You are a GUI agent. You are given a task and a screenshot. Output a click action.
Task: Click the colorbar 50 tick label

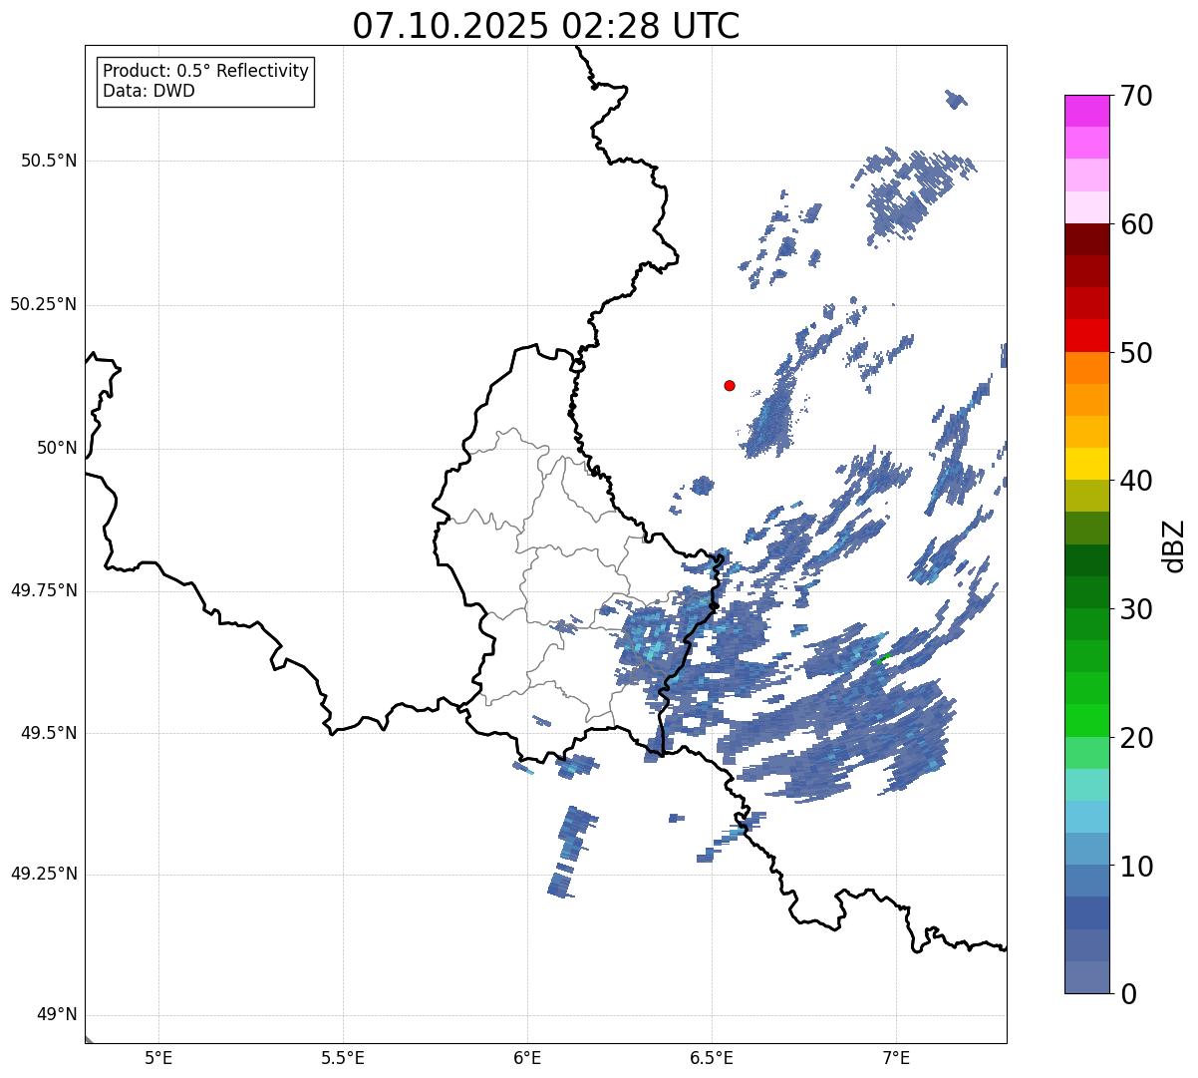pyautogui.click(x=1136, y=353)
